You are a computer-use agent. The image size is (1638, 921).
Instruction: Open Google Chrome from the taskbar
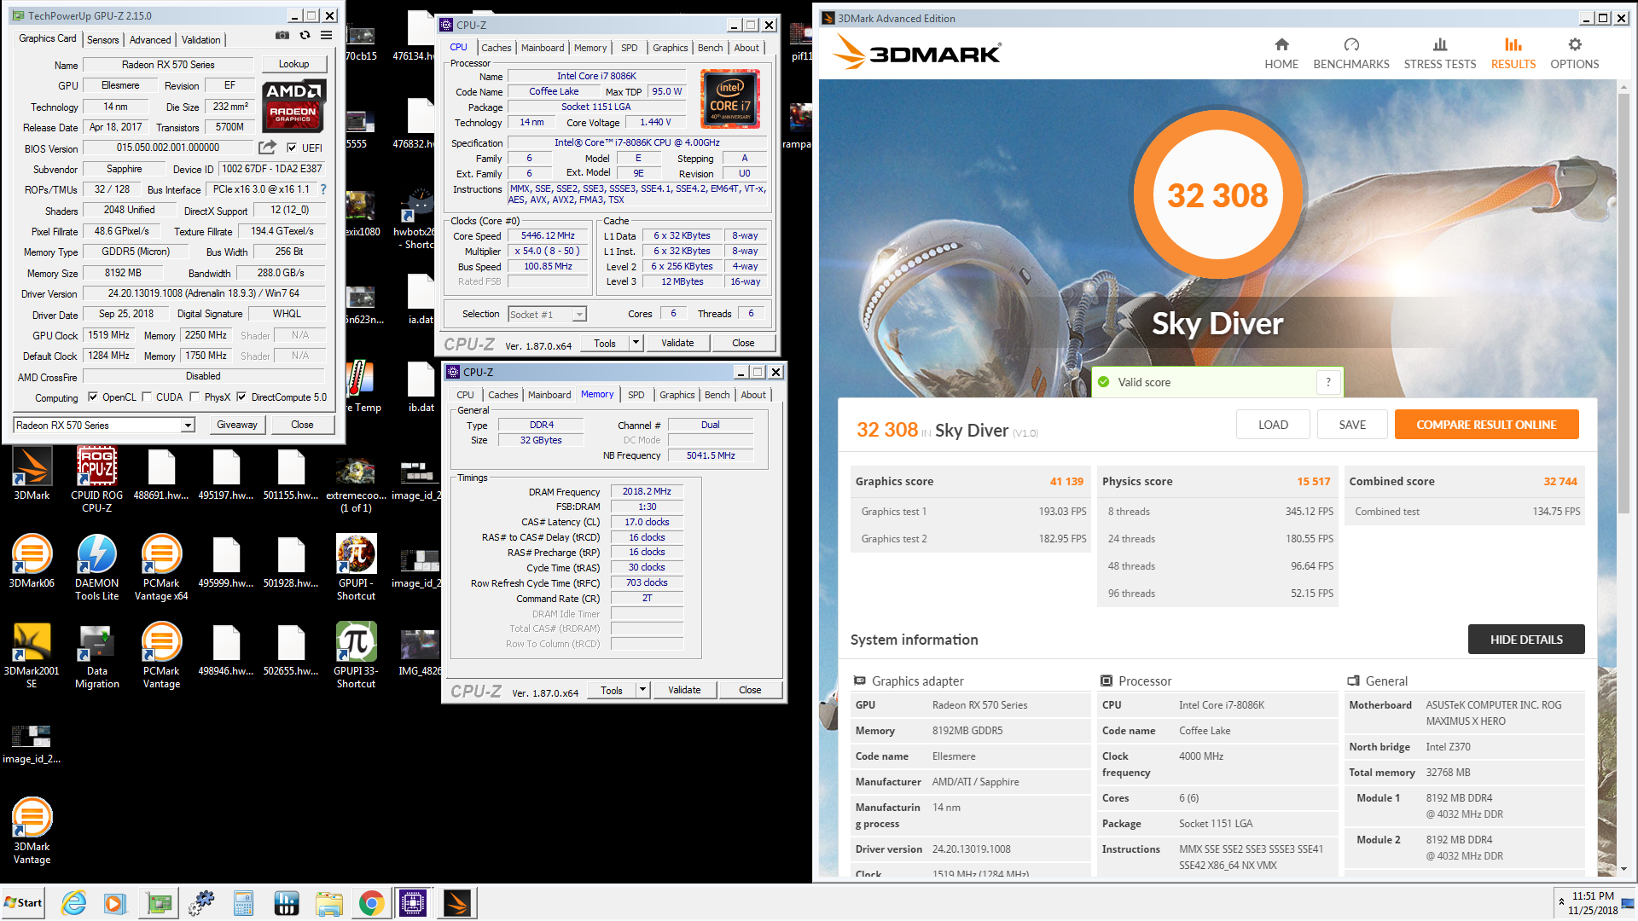coord(371,903)
